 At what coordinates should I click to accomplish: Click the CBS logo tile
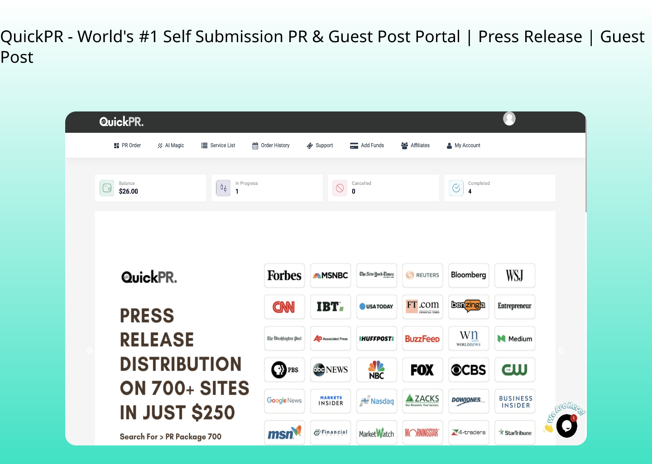click(469, 370)
